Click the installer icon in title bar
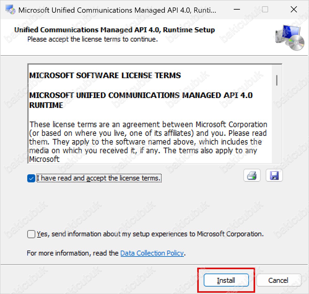 (x=10, y=10)
